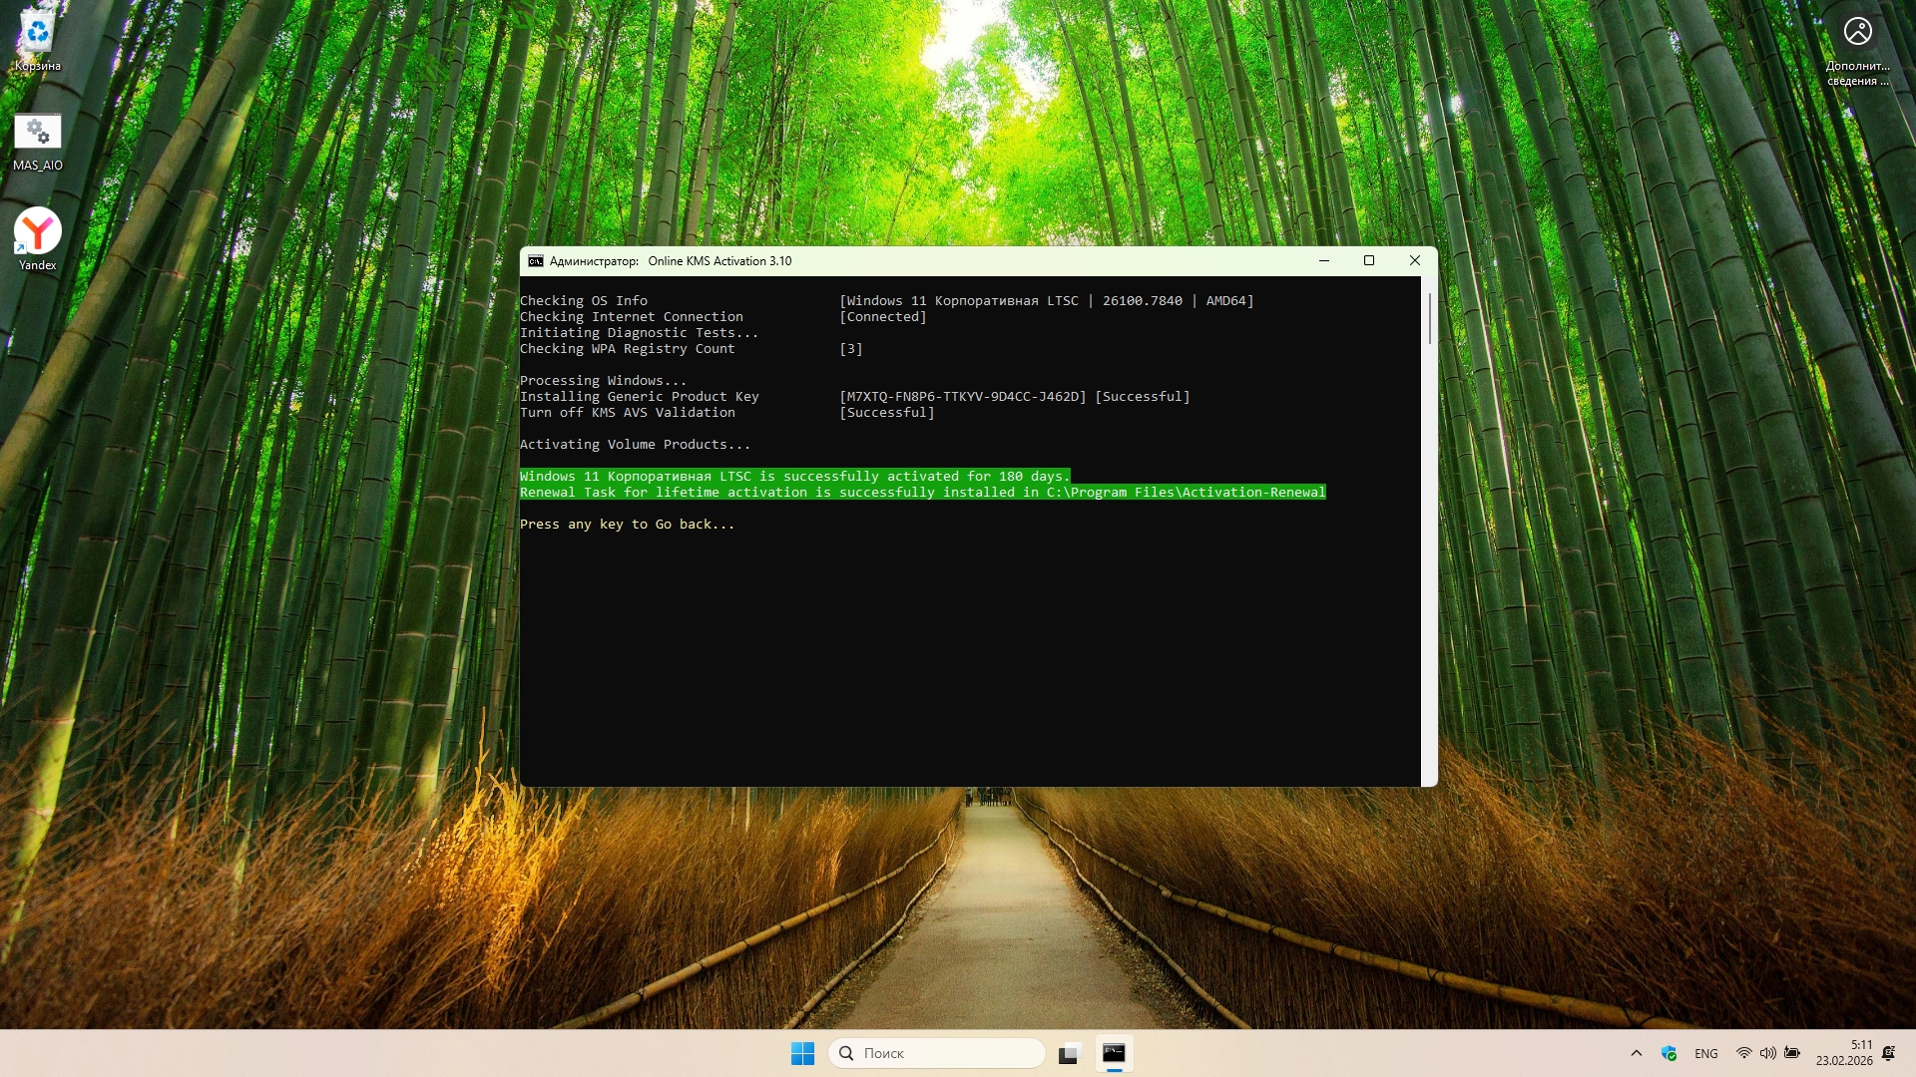
Task: Click the console window vertical scrollbar
Action: pyautogui.click(x=1429, y=319)
